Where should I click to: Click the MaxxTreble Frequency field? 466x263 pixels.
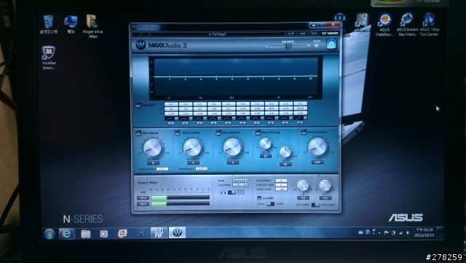point(201,169)
